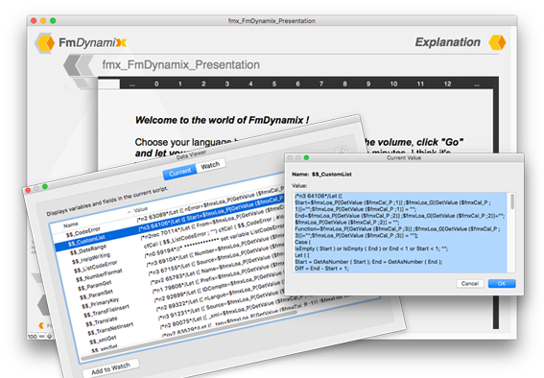Click number 5 in the timeline bar
The image size is (544, 378).
click(274, 83)
